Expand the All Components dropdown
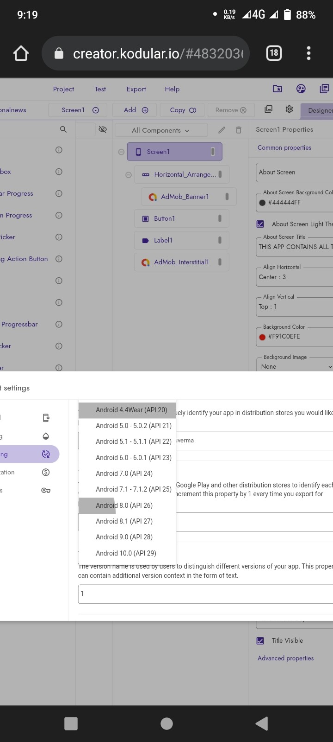 pyautogui.click(x=160, y=130)
